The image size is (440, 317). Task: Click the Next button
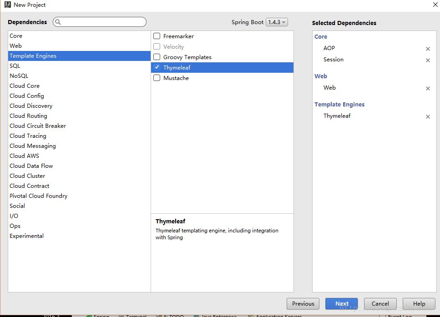(x=342, y=303)
